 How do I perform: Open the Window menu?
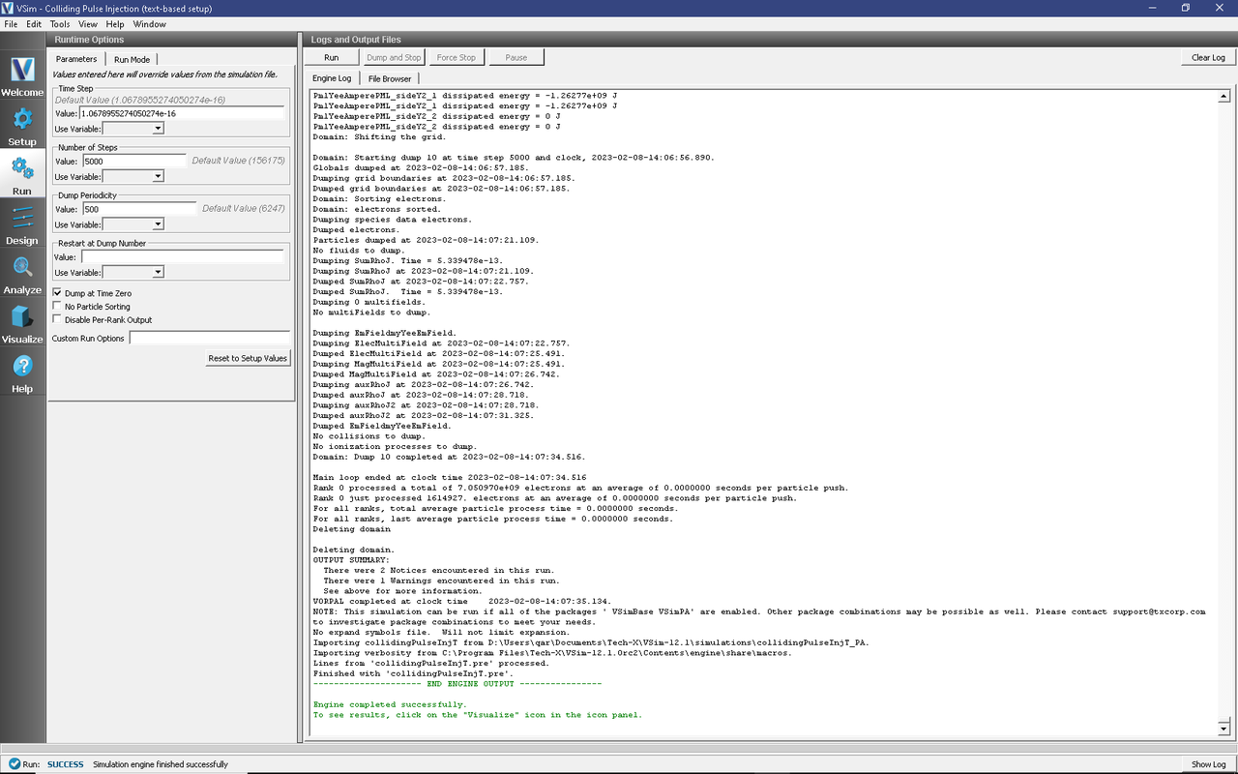click(149, 23)
